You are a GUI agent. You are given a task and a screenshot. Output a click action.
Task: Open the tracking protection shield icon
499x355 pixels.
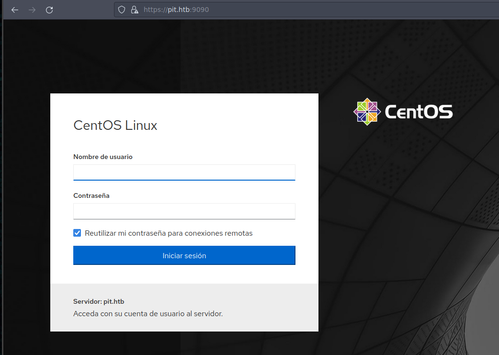pyautogui.click(x=122, y=10)
